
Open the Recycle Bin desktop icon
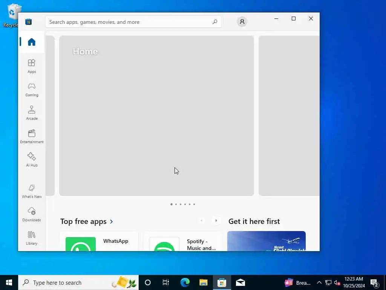click(x=11, y=15)
